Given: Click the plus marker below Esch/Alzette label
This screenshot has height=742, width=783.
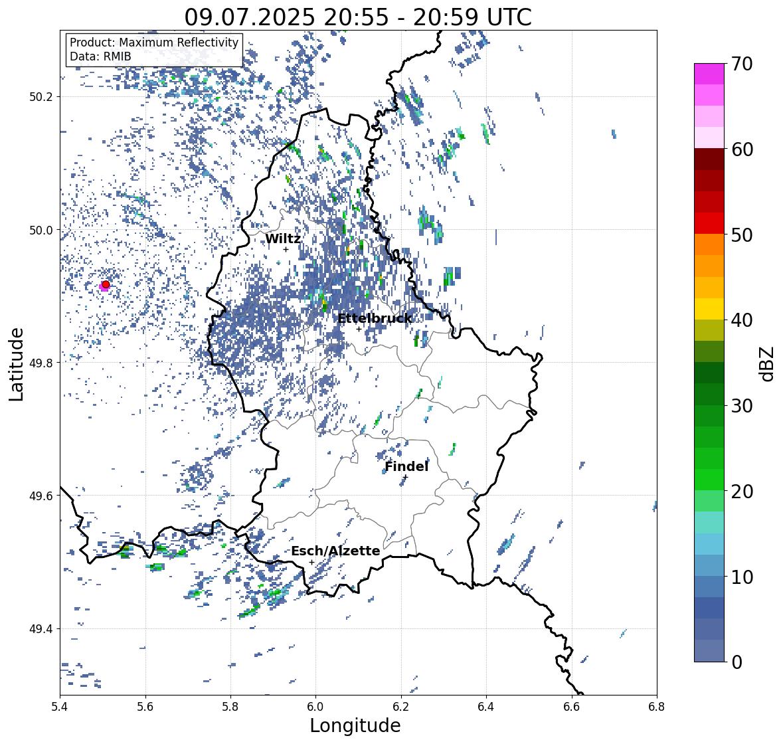Looking at the screenshot, I should pos(311,562).
